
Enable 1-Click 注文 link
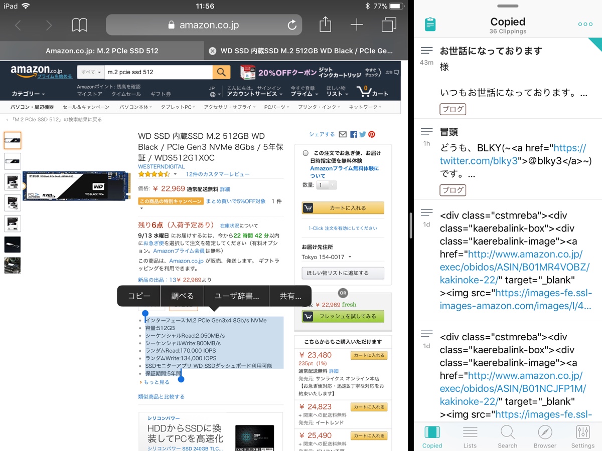point(343,228)
